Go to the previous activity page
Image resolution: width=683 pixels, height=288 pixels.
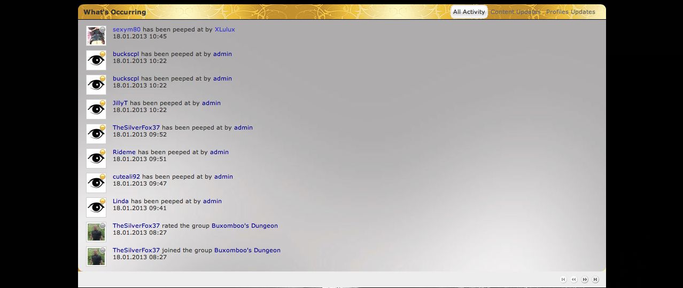pyautogui.click(x=574, y=279)
